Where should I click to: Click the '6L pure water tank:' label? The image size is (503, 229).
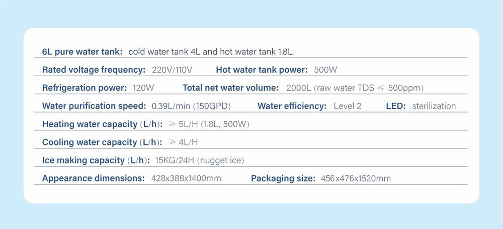tap(82, 52)
